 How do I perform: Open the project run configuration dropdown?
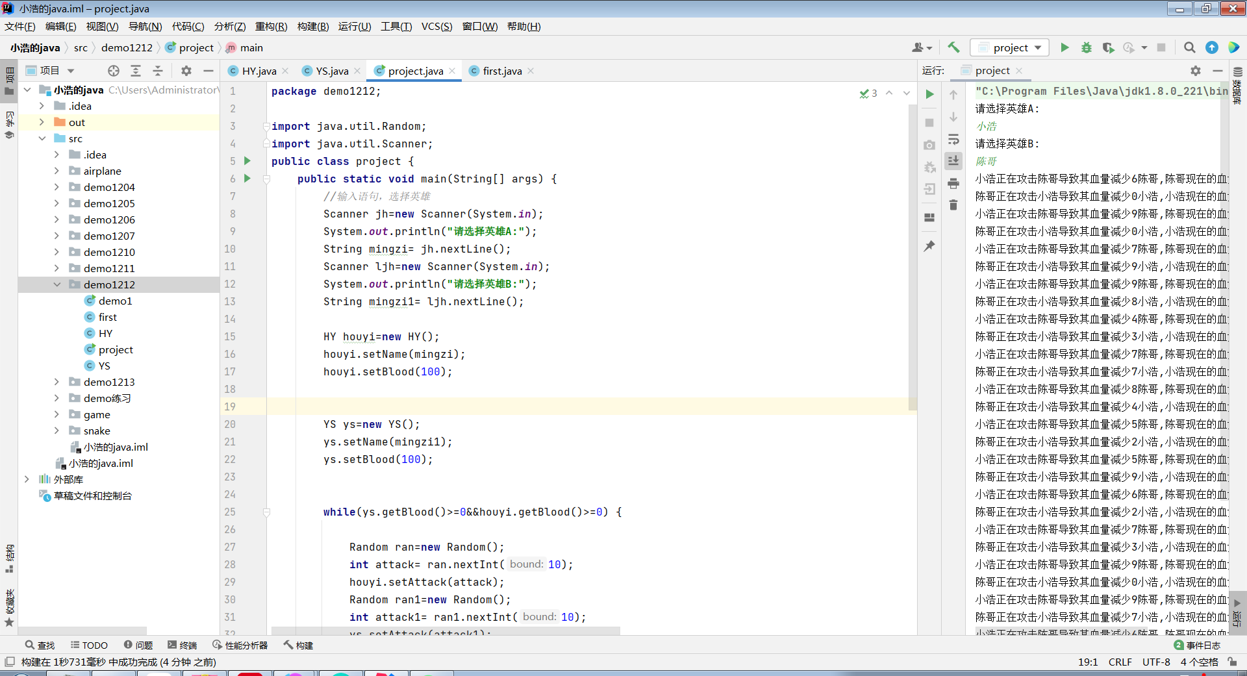(1010, 47)
